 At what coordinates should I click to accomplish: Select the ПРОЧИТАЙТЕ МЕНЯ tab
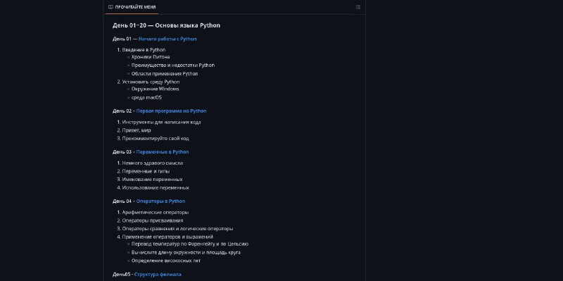tap(132, 7)
